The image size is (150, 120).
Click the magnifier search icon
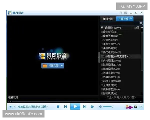pos(141,23)
